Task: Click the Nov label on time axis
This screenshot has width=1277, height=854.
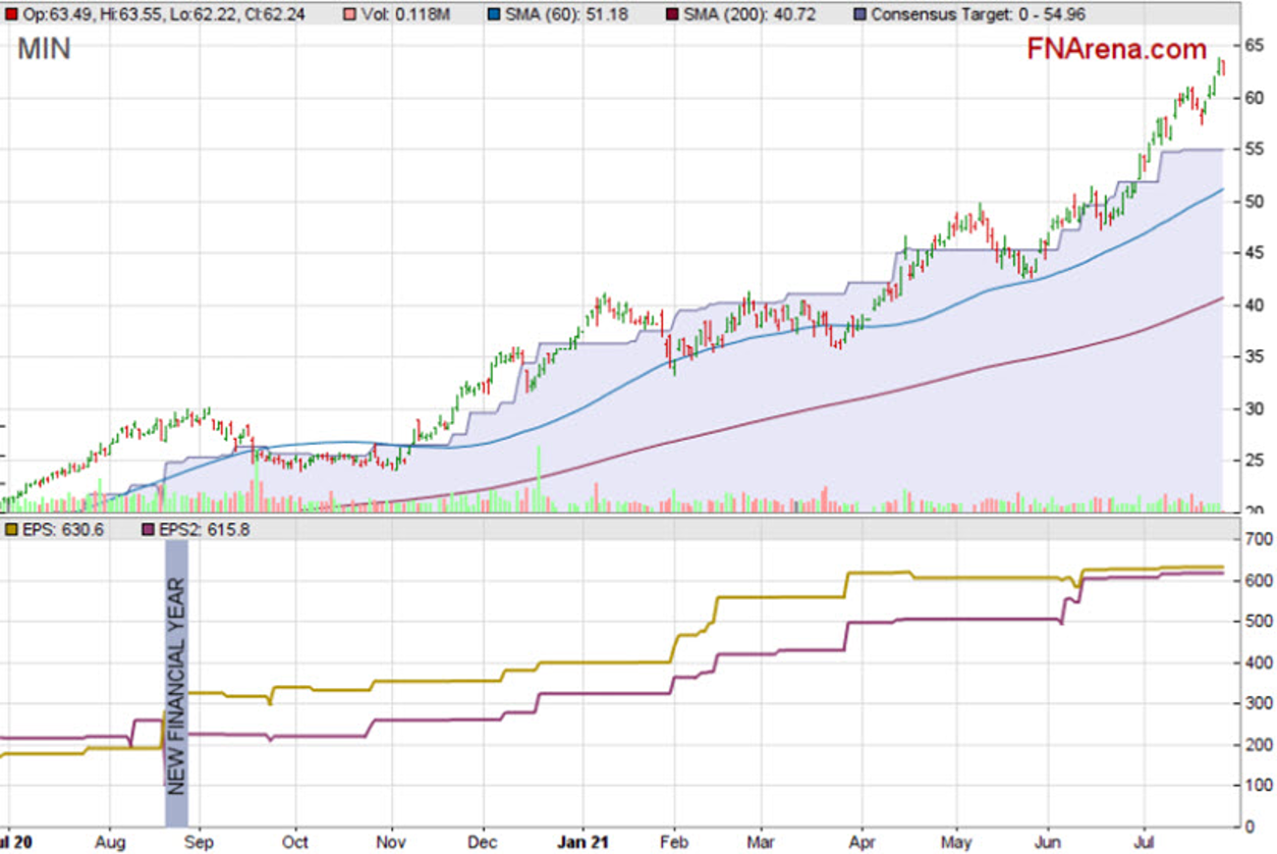Action: click(x=392, y=842)
